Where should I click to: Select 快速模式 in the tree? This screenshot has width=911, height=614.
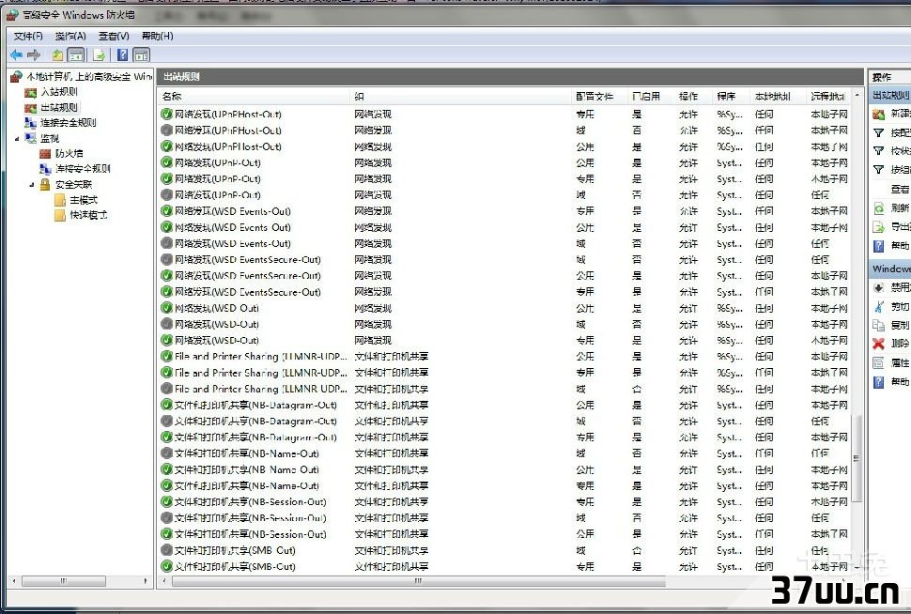coord(88,215)
